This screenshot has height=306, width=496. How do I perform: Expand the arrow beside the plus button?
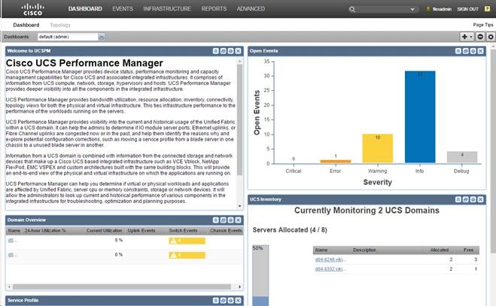tap(471, 37)
